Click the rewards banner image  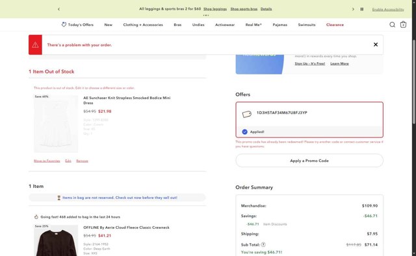[x=260, y=64]
